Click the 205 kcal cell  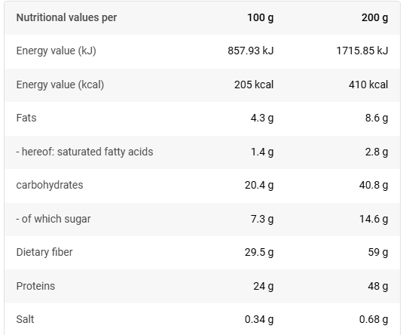coord(254,85)
